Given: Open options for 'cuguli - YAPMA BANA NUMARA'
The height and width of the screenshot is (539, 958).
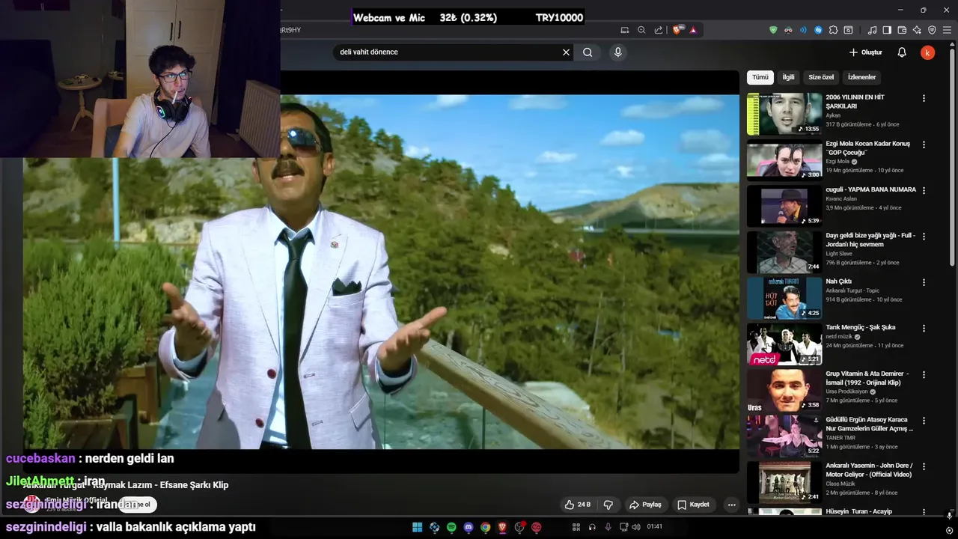Looking at the screenshot, I should coord(924,190).
